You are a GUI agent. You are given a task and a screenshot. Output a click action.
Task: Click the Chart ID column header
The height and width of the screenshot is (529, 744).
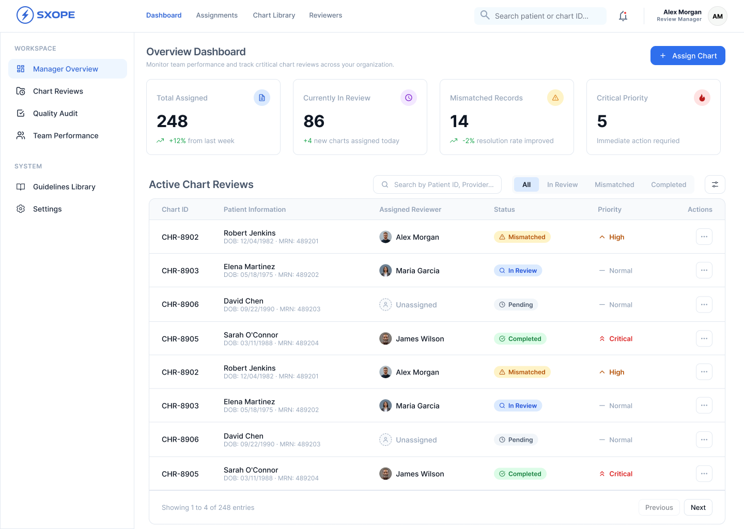(175, 209)
